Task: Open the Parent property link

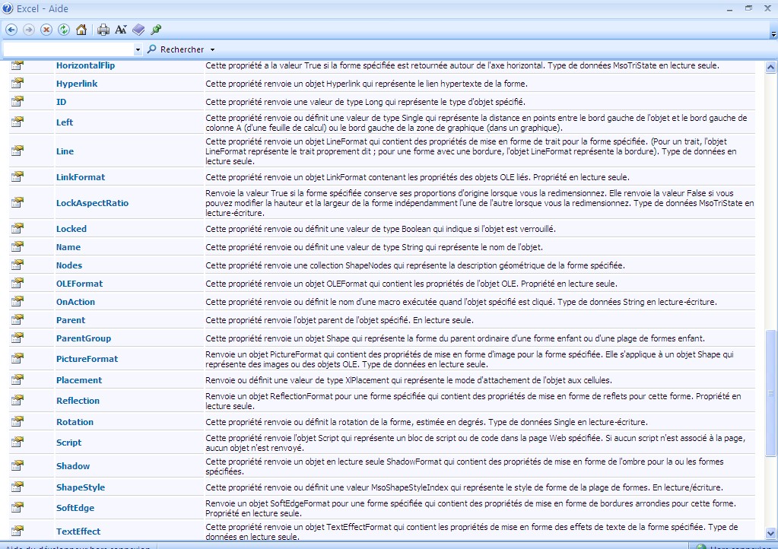Action: pos(71,320)
